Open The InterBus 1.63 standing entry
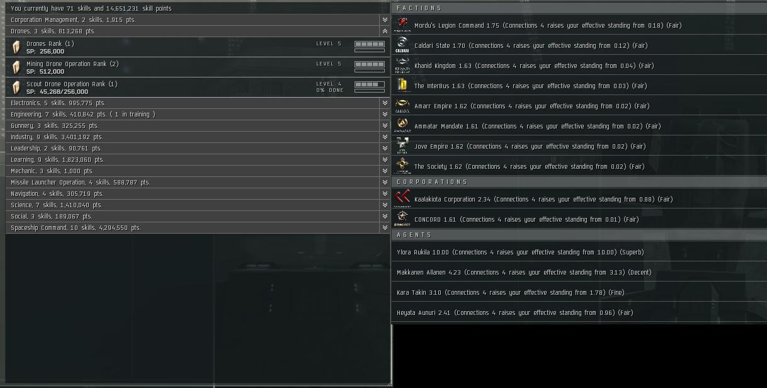The width and height of the screenshot is (767, 388). tap(579, 86)
